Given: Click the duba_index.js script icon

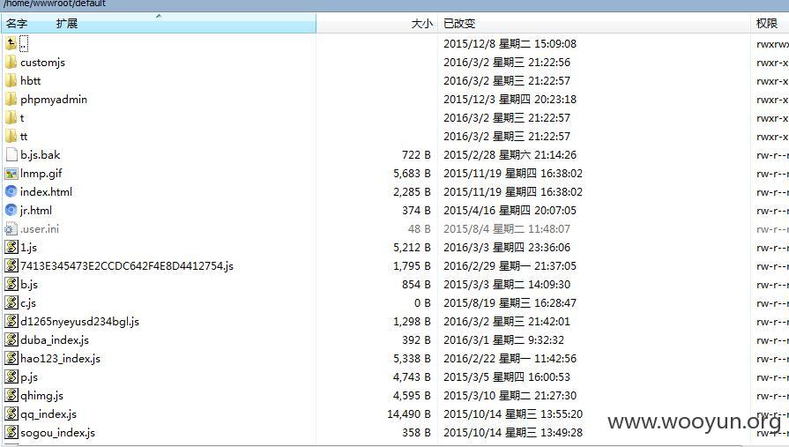Looking at the screenshot, I should pos(11,339).
